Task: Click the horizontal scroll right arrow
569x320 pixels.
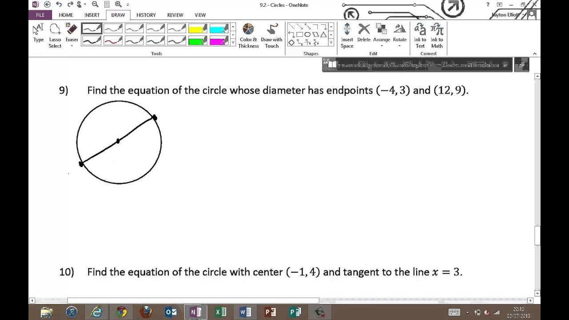Action: [x=530, y=300]
